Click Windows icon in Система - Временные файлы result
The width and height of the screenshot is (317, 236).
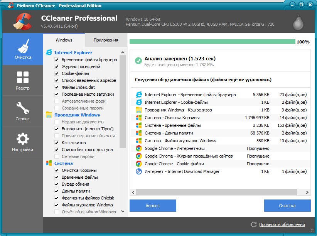coord(139,125)
